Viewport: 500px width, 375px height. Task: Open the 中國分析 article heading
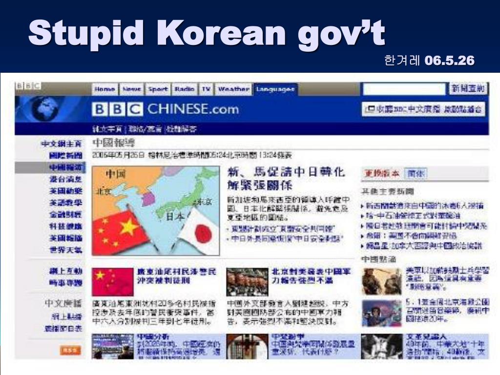tap(153, 337)
